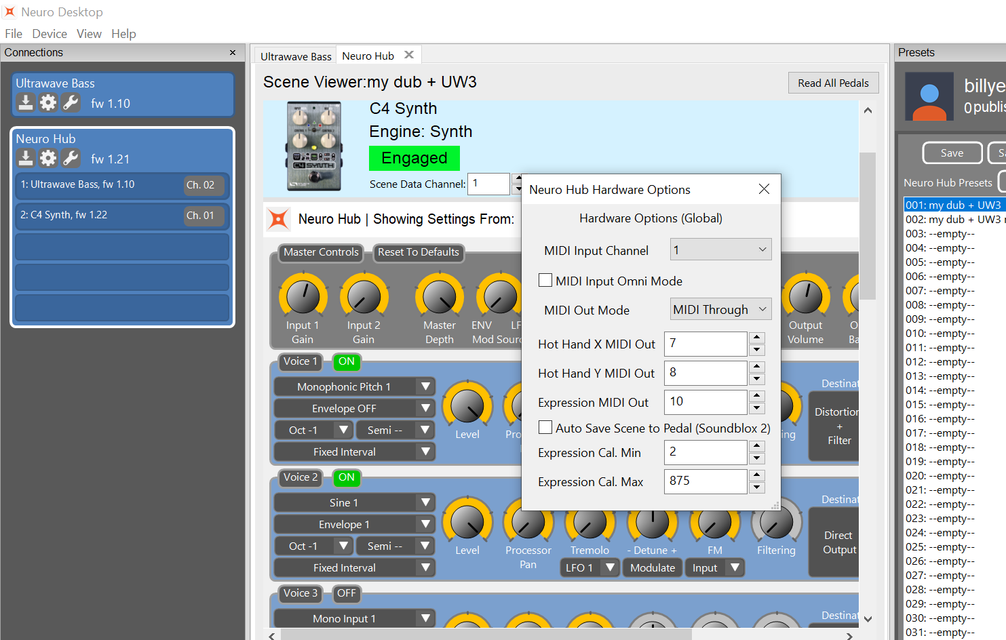Open Ultrawave Bass settings gear icon
The height and width of the screenshot is (640, 1006).
pos(48,102)
